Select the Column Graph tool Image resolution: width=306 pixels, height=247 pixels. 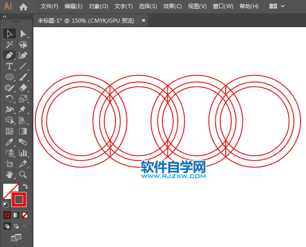[x=23, y=153]
